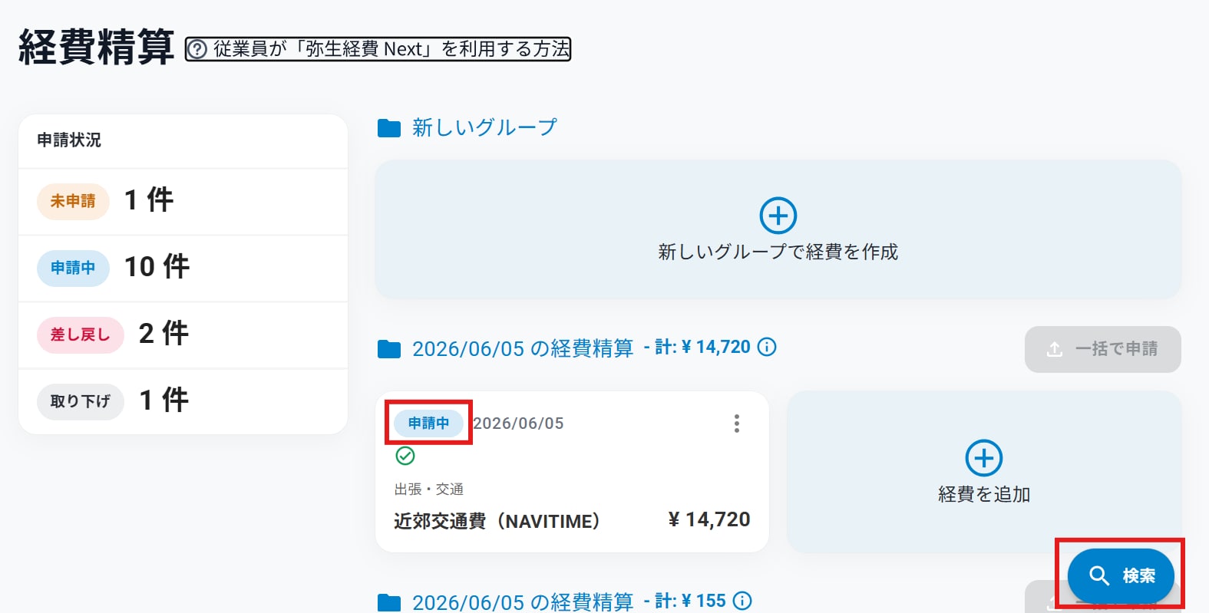Open the 新しいグループ folder icon
The width and height of the screenshot is (1209, 613).
(389, 128)
